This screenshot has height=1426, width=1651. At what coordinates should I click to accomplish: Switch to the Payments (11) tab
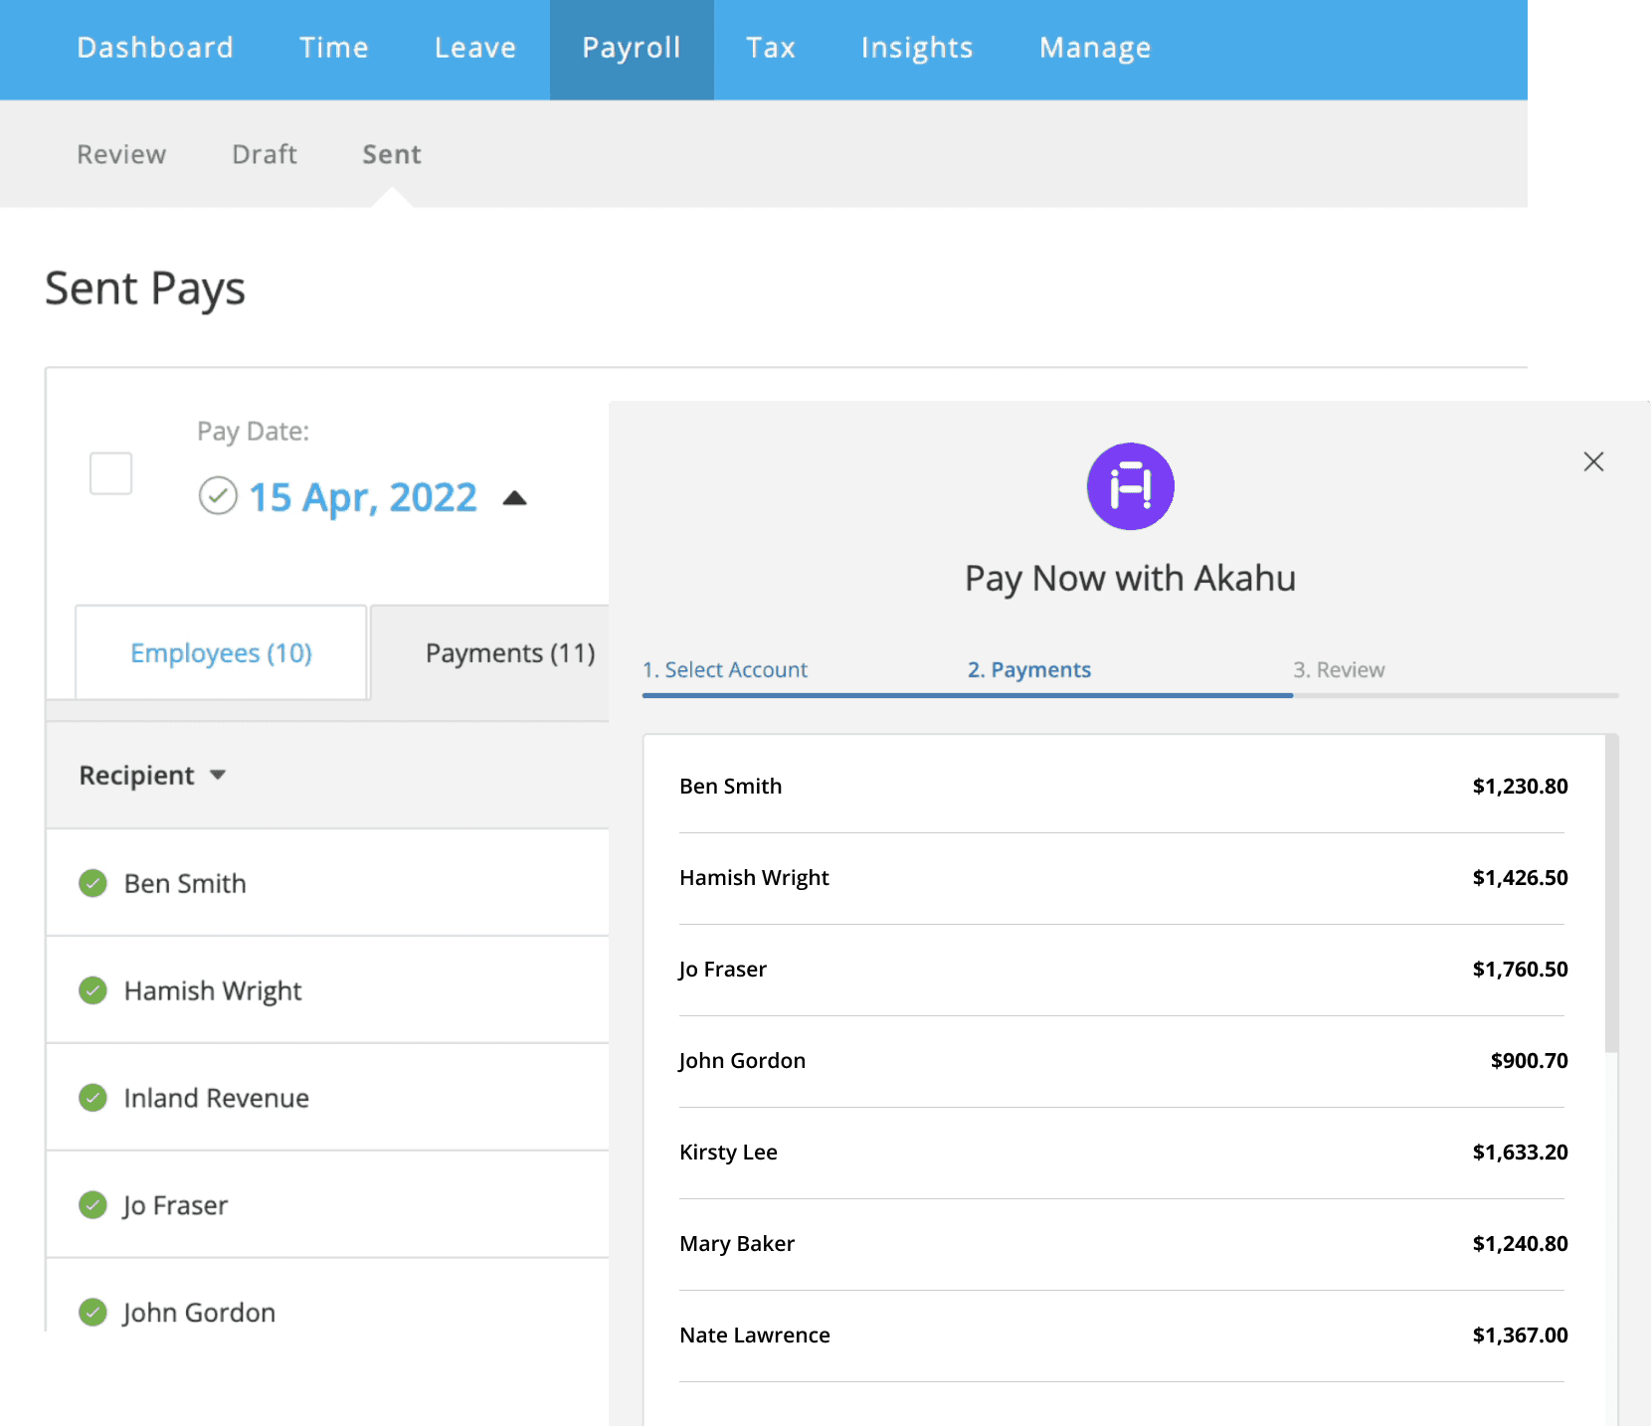click(x=509, y=653)
